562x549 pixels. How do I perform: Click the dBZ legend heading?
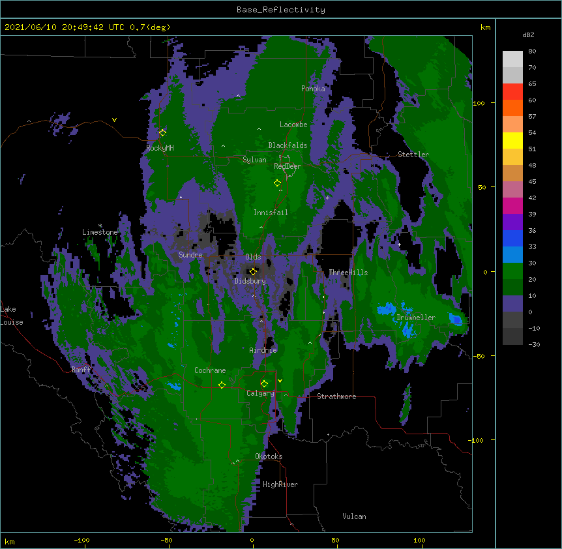[x=528, y=35]
